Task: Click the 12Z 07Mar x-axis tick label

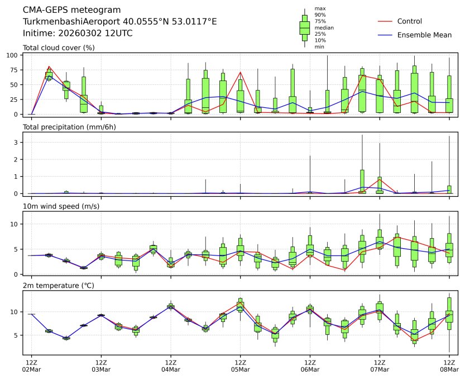Action: coord(379,366)
